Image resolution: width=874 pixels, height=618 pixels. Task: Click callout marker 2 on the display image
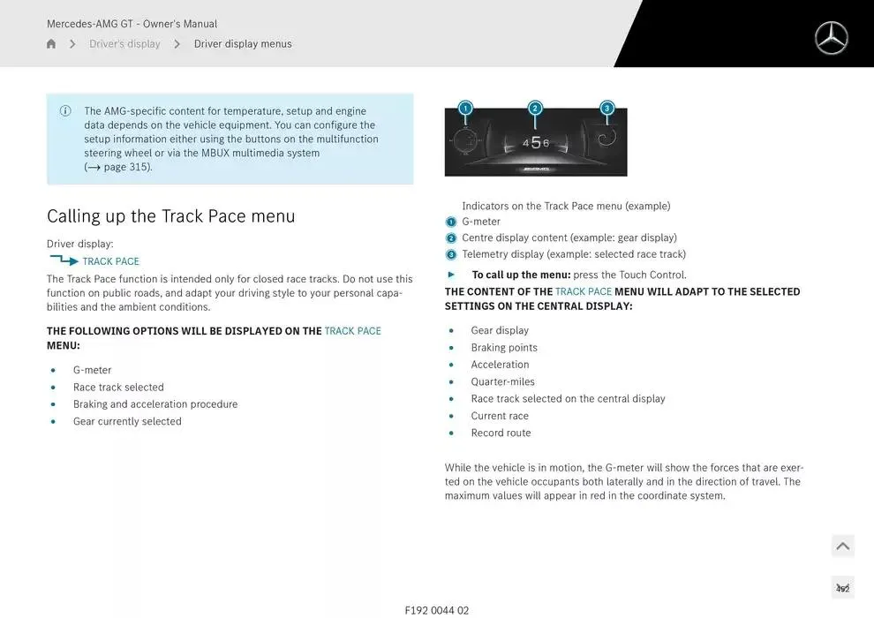pos(535,108)
